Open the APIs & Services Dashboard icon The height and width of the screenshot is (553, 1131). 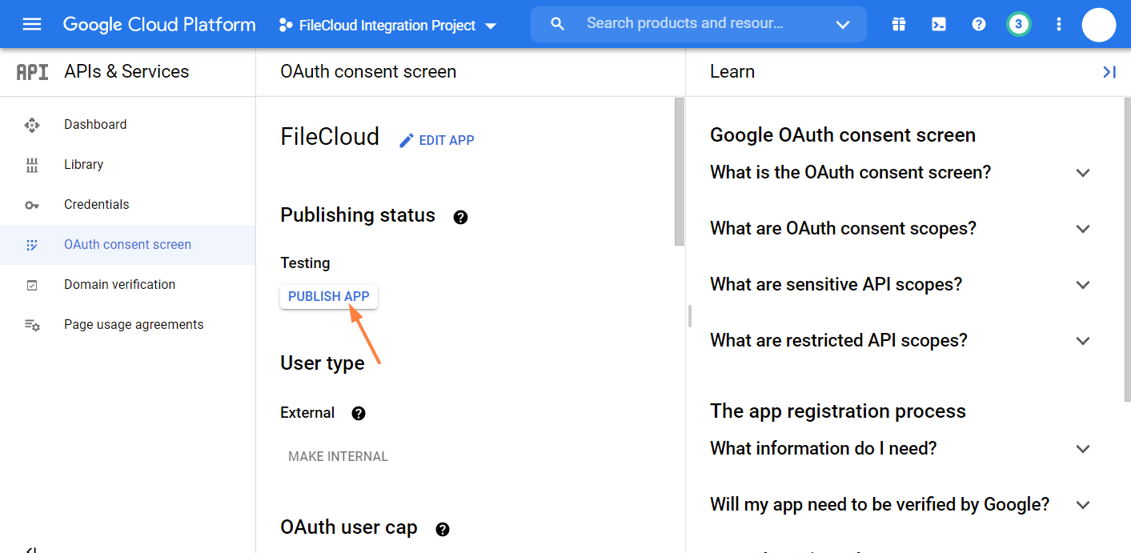[32, 124]
